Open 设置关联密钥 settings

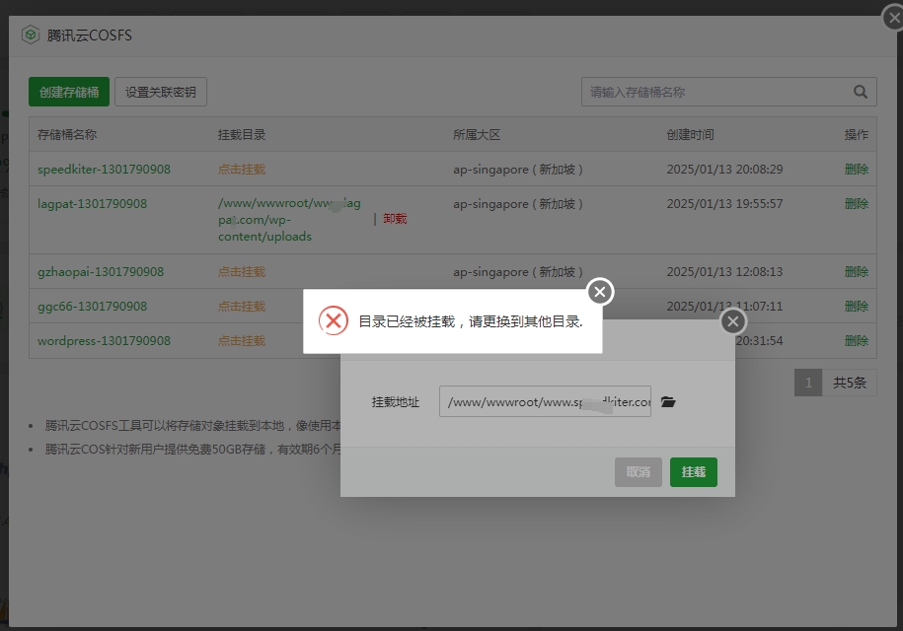(161, 92)
